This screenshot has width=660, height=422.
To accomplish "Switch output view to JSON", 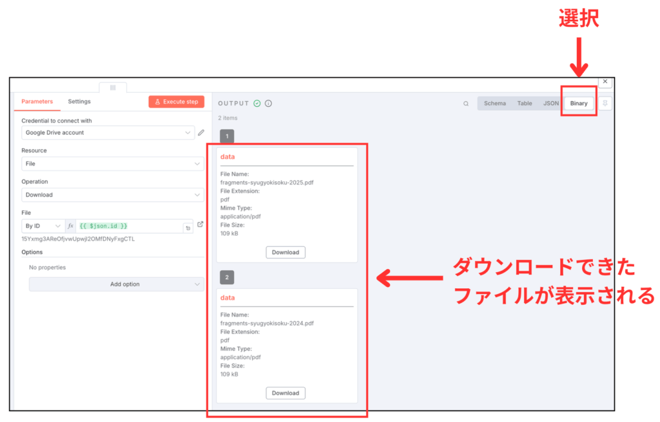I will (551, 103).
